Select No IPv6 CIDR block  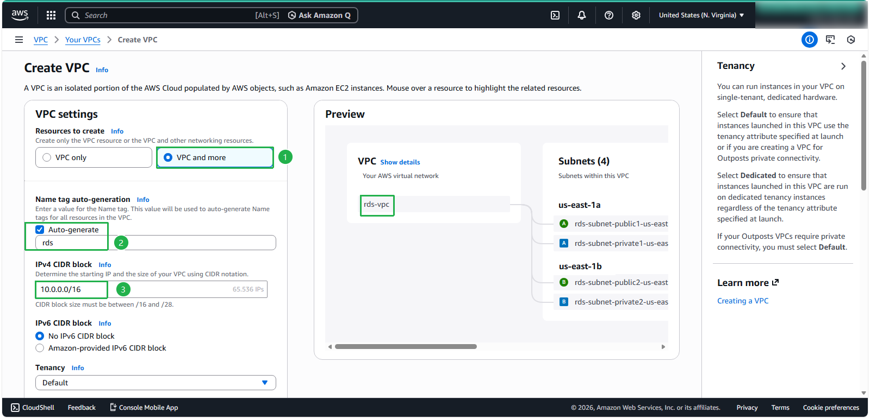pyautogui.click(x=40, y=336)
